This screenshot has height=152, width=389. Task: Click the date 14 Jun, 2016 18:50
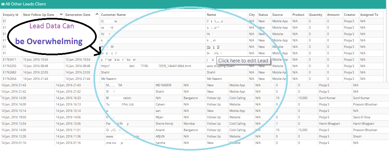(14, 117)
